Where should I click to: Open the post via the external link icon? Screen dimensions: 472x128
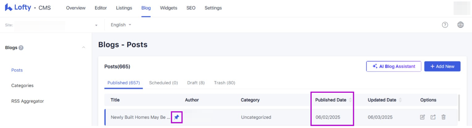pyautogui.click(x=433, y=117)
